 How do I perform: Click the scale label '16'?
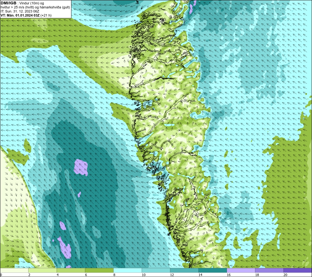(229, 275)
